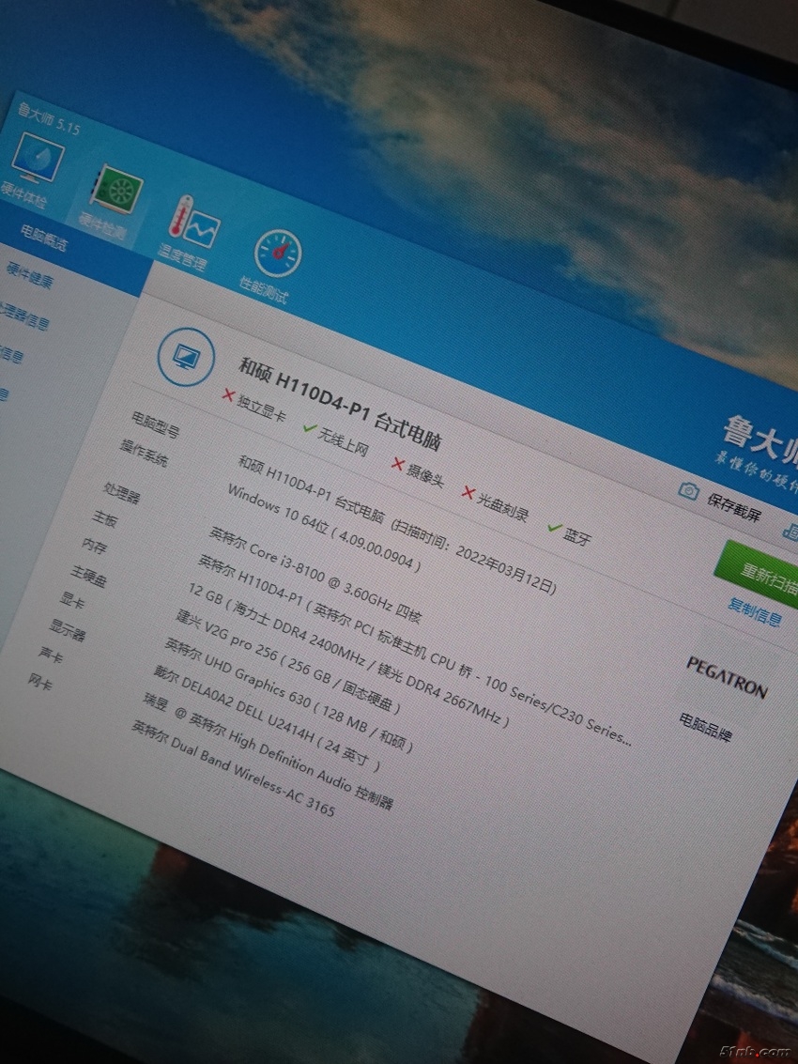Click 英特尔 Core i3-8100 processor value

[x=315, y=575]
